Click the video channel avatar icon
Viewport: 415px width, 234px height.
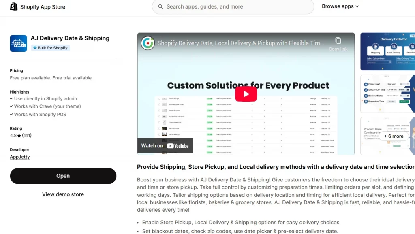click(x=148, y=43)
